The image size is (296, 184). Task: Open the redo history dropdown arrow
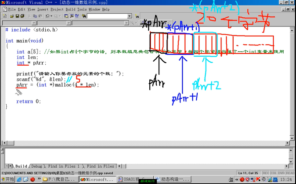(x=60, y=16)
